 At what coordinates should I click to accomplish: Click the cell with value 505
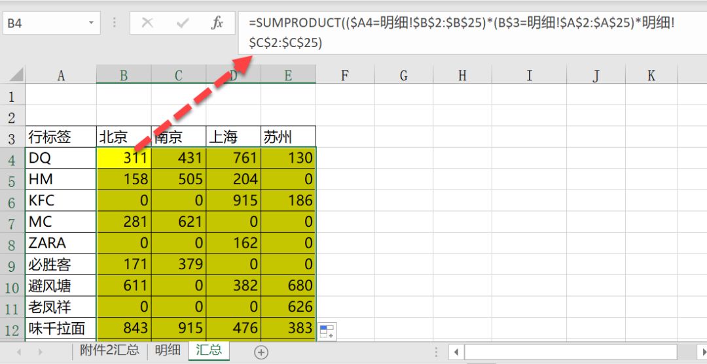(x=179, y=179)
